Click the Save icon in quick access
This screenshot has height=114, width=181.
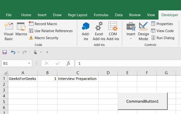[5, 52]
